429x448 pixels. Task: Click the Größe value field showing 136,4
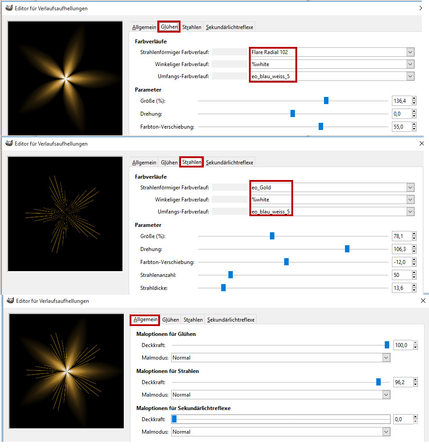pyautogui.click(x=402, y=100)
